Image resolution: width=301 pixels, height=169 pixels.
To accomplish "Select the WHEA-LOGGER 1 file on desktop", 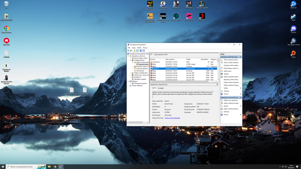I will pos(72,91).
